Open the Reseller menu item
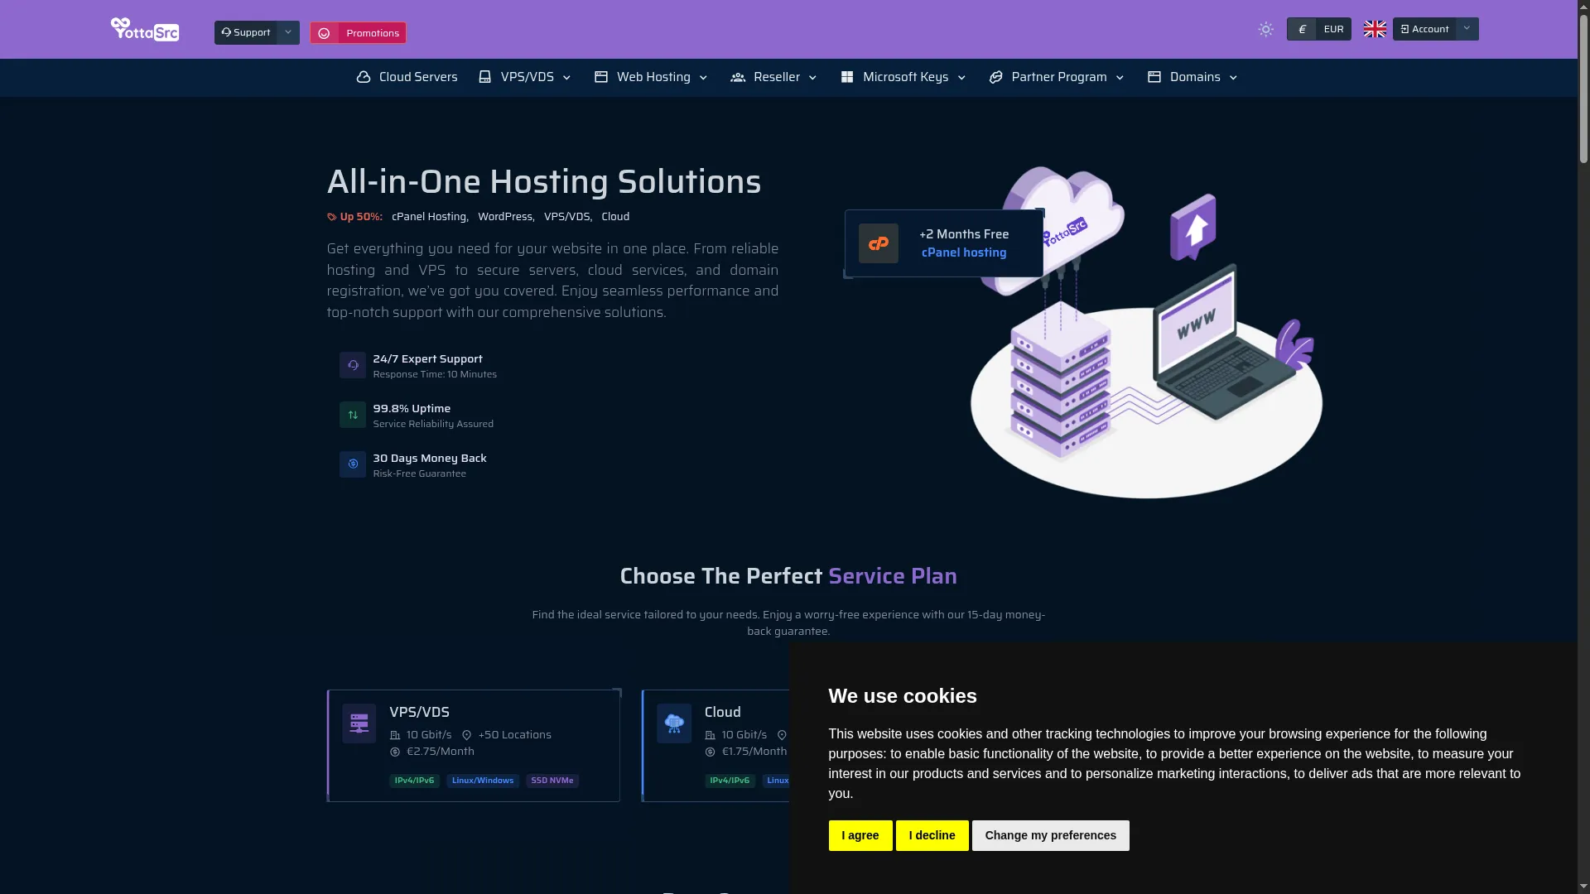 [x=774, y=77]
